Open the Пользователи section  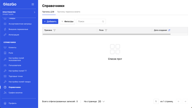15,65
